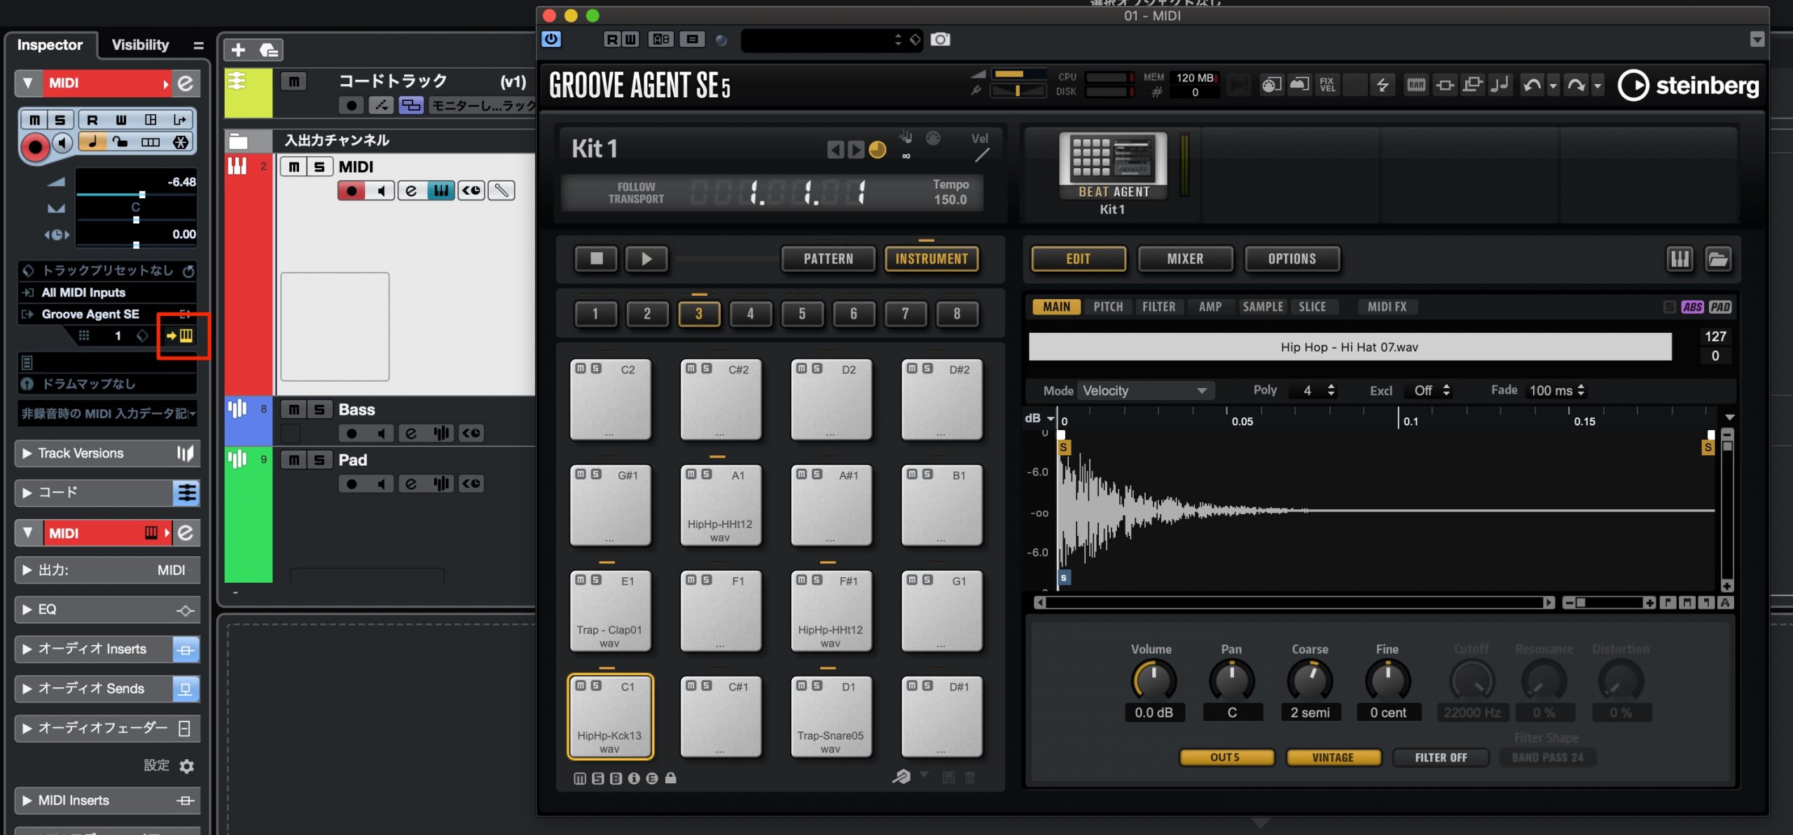Click the Volume knob
This screenshot has height=835, width=1793.
[1154, 680]
